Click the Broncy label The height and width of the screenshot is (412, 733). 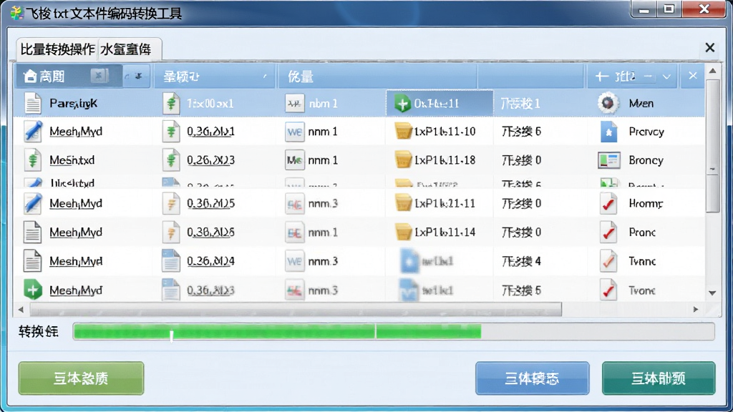tap(646, 160)
